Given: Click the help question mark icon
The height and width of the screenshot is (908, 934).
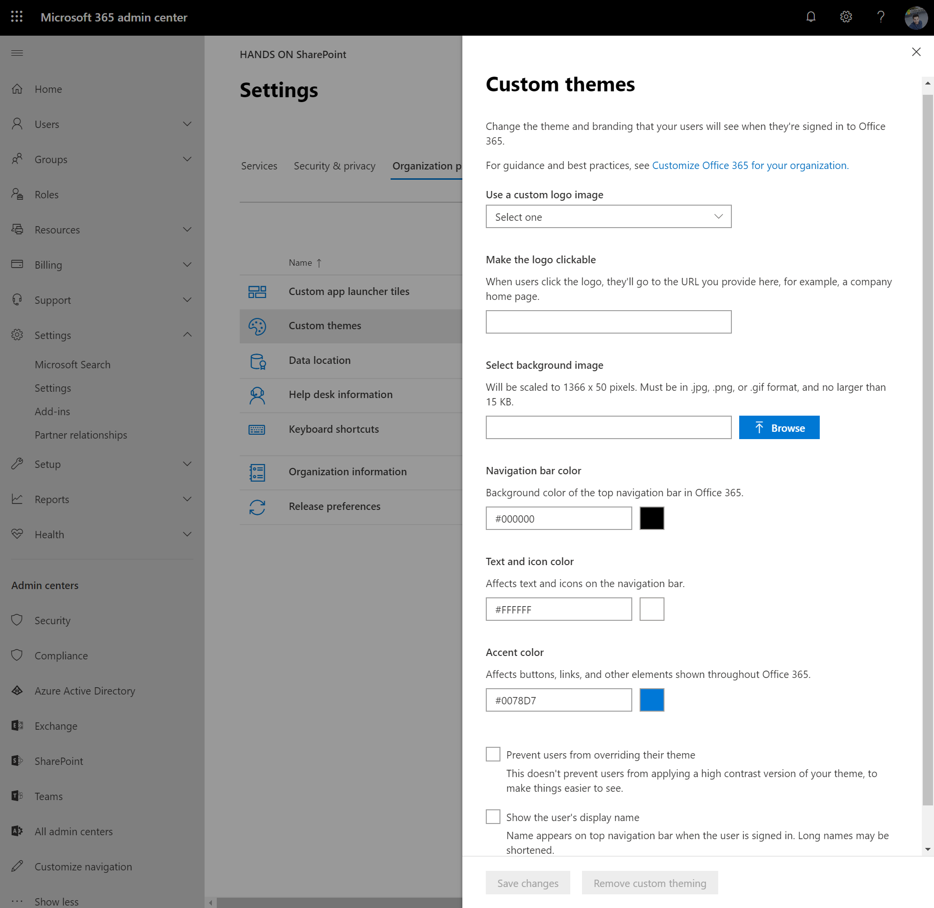Looking at the screenshot, I should pyautogui.click(x=881, y=17).
